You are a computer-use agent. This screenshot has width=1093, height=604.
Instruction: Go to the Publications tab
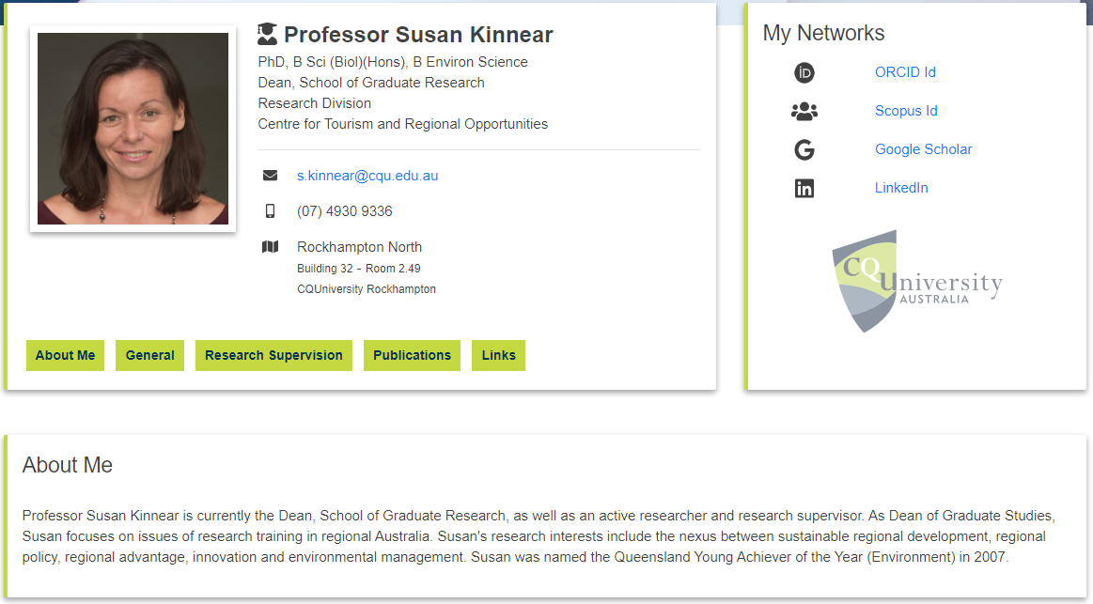[412, 355]
